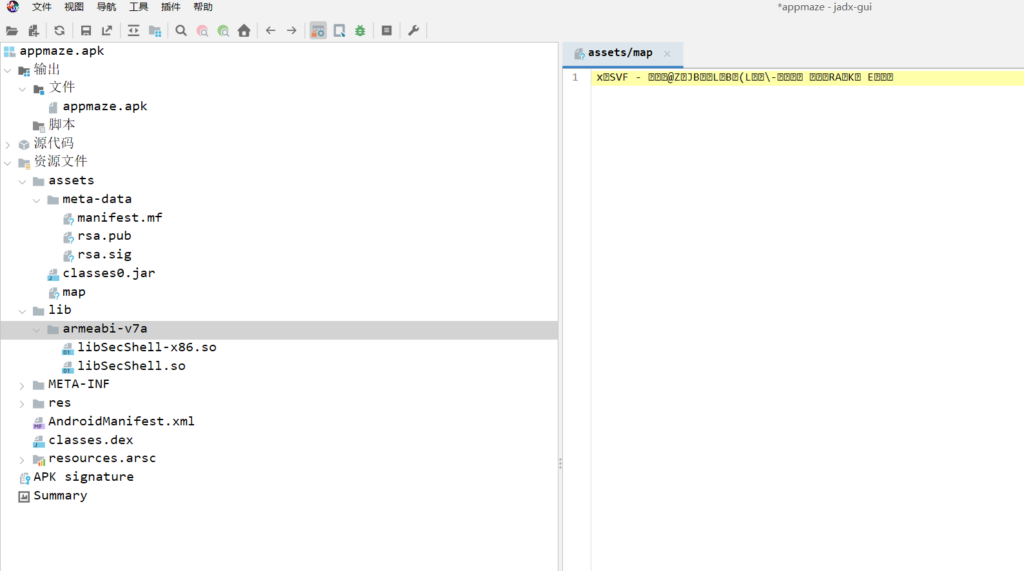Screen dimensions: 1024x571
Task: Collapse the 输出 tree node
Action: 8,70
